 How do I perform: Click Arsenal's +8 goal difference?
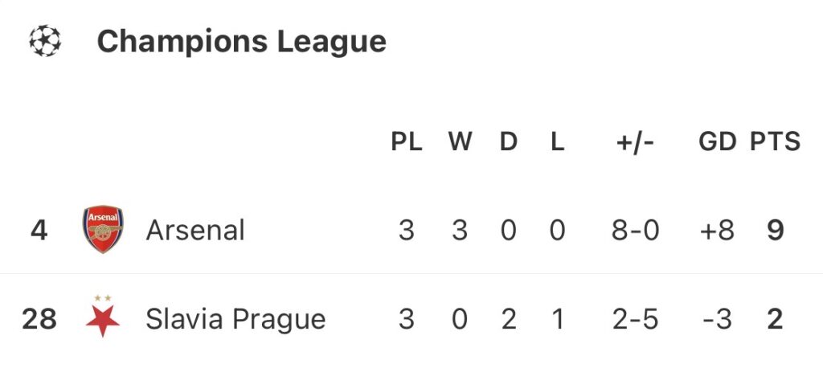pos(717,231)
